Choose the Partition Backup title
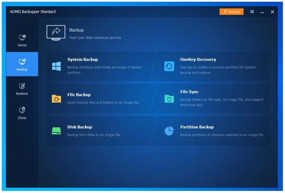This screenshot has width=285, height=193. point(197,127)
